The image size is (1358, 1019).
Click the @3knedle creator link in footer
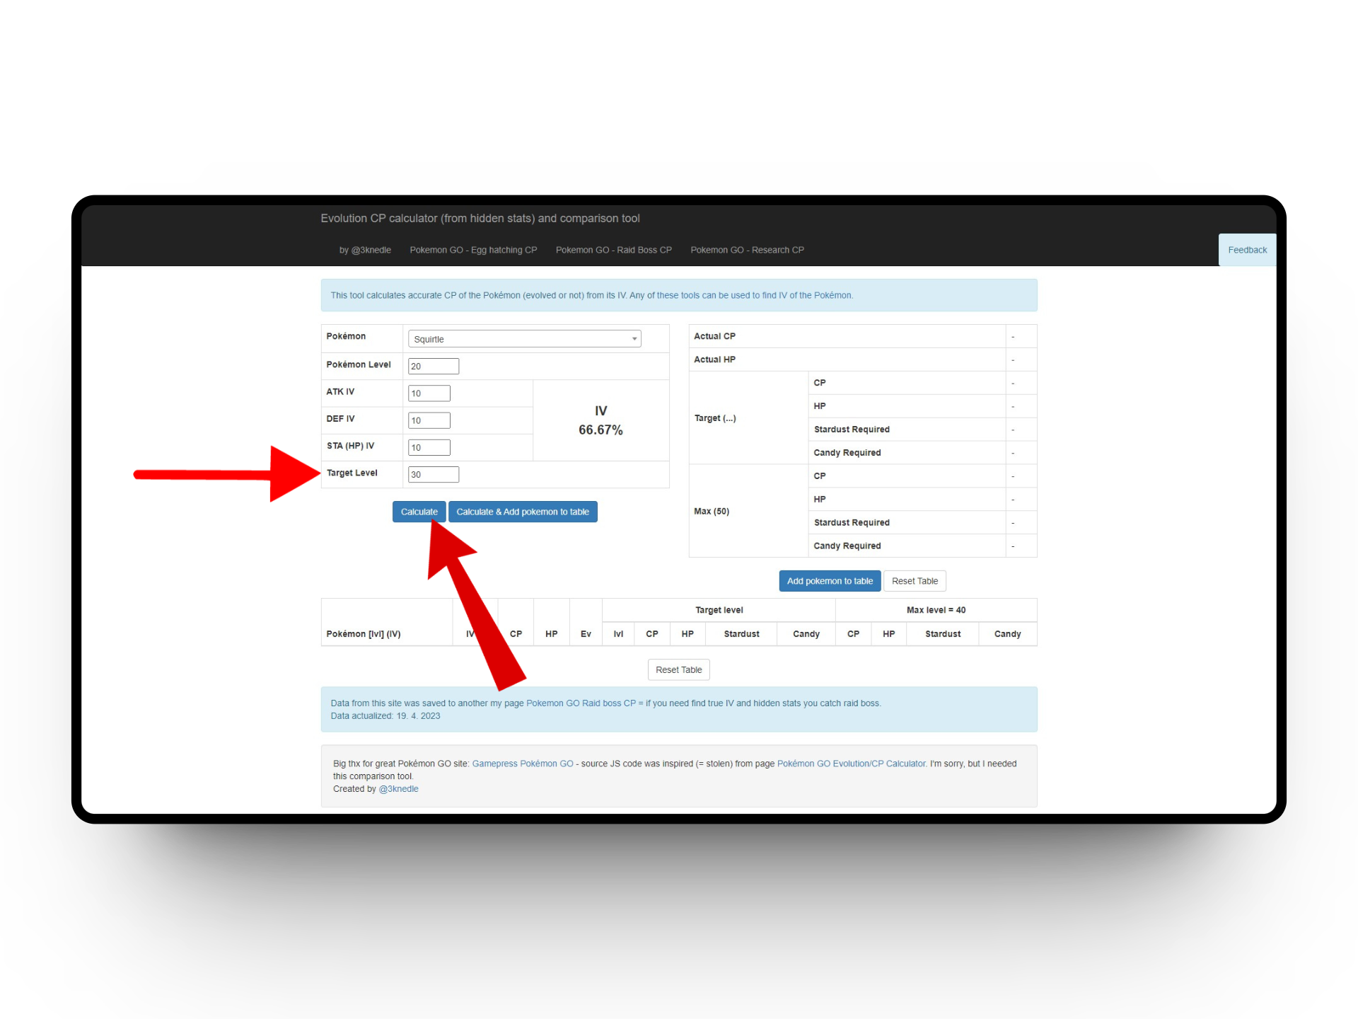(398, 789)
